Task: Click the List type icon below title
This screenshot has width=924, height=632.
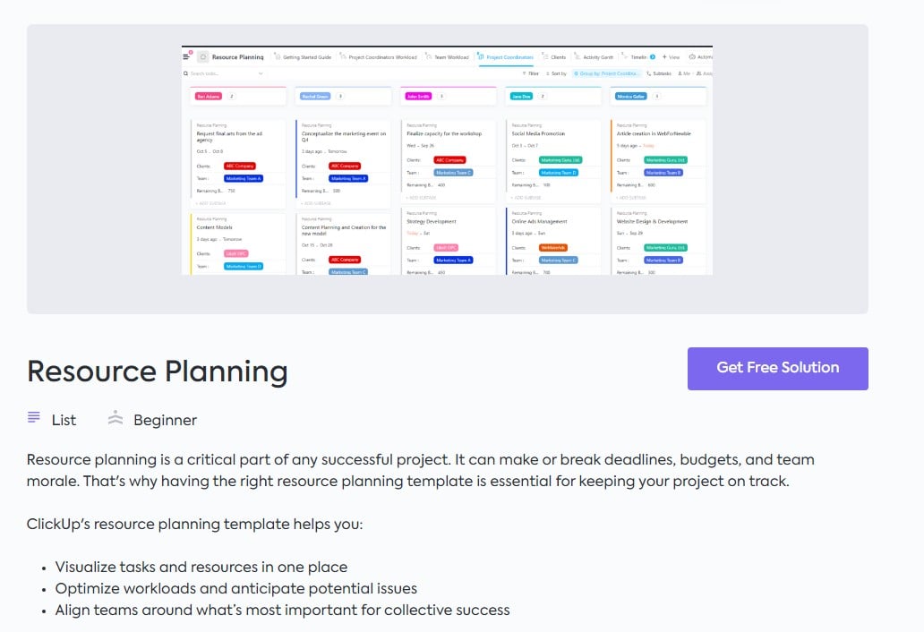Action: tap(34, 418)
